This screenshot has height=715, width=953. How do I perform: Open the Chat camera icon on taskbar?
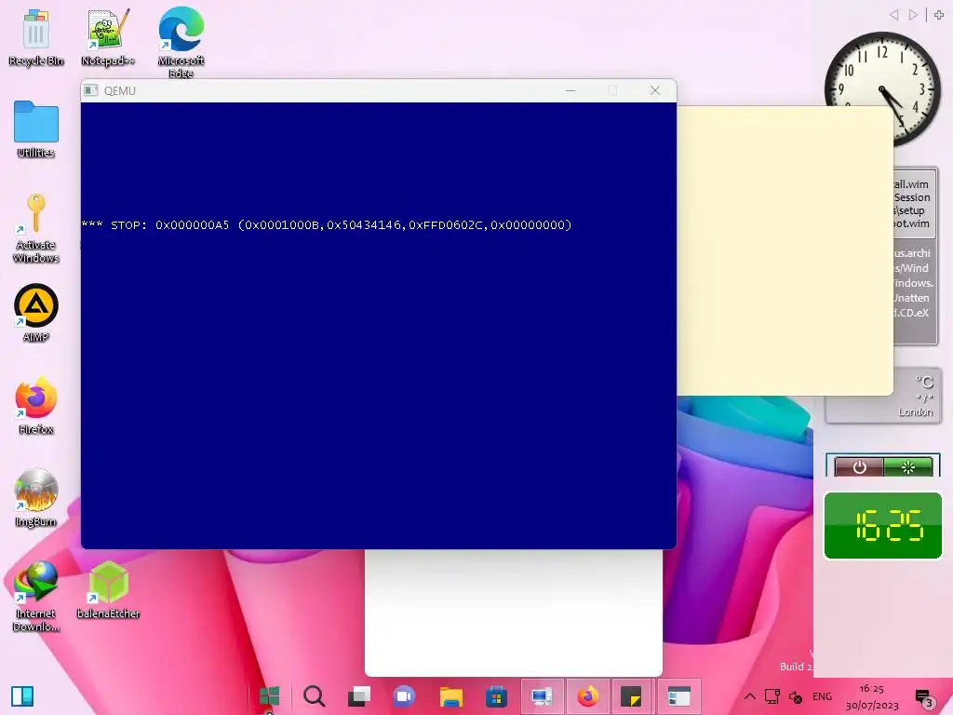(x=404, y=696)
